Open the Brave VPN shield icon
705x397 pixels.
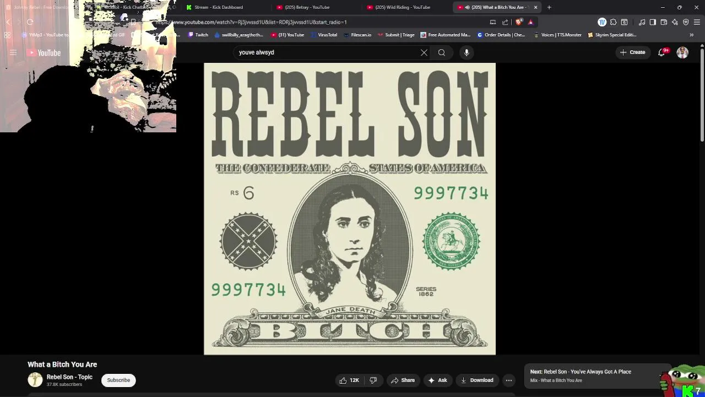[x=686, y=22]
